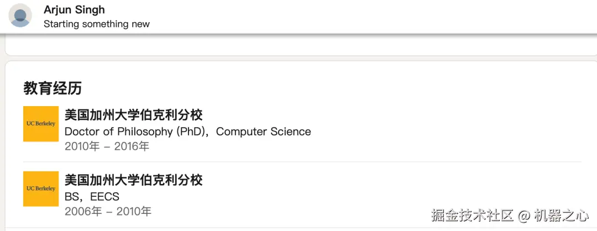Viewport: 597px width, 231px height.
Task: Click Arjun Singh's profile avatar
Action: (x=20, y=15)
